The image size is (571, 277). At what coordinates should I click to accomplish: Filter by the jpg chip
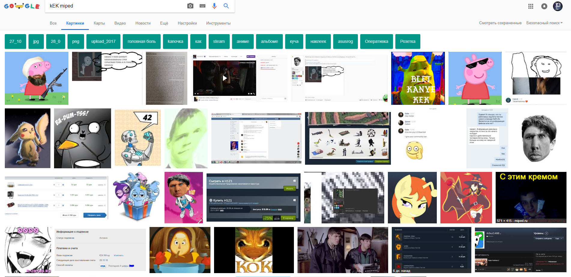click(x=36, y=41)
